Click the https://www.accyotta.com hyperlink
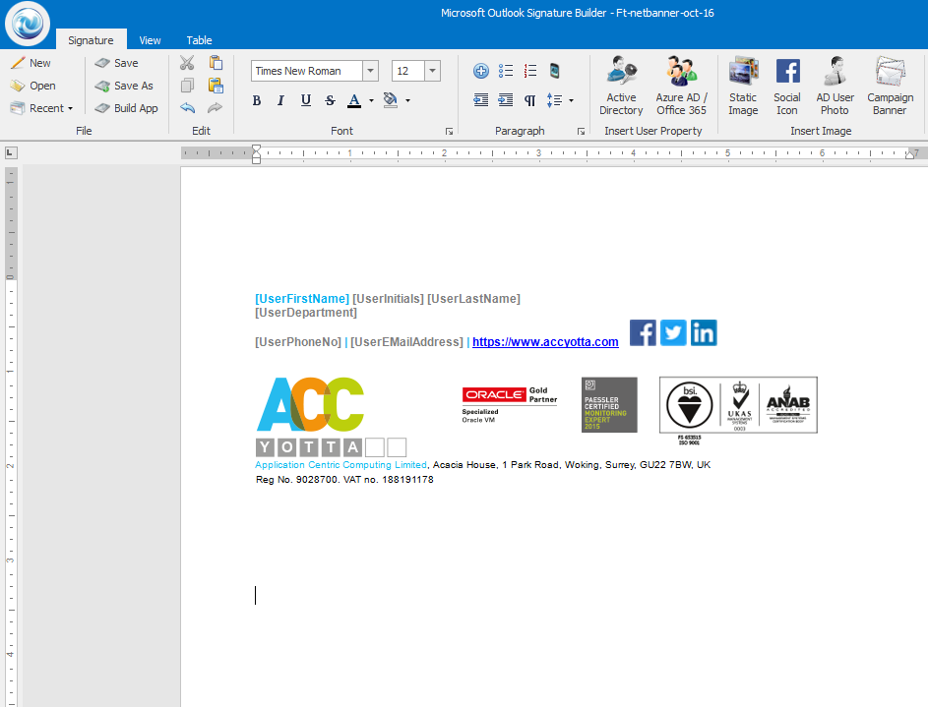The width and height of the screenshot is (928, 707). click(x=545, y=341)
